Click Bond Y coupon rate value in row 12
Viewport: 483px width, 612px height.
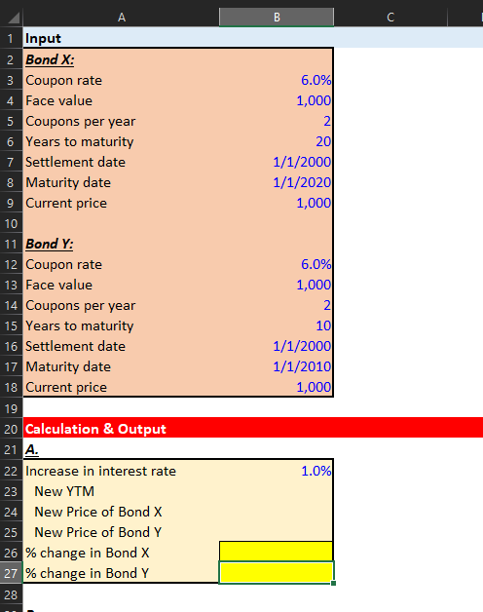coord(316,264)
